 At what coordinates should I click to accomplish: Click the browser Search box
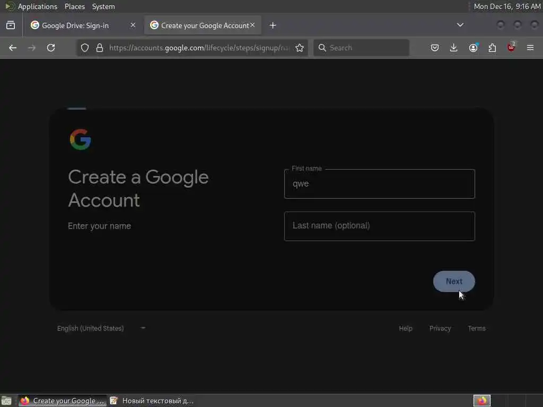point(362,48)
